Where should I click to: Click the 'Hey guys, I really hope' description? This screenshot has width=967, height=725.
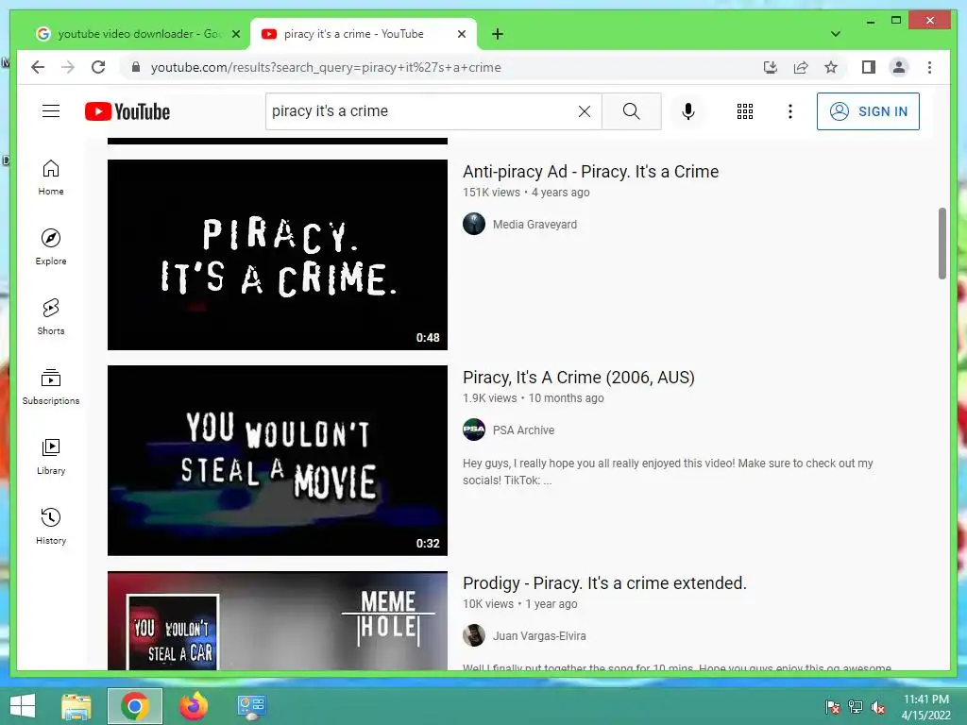(668, 472)
